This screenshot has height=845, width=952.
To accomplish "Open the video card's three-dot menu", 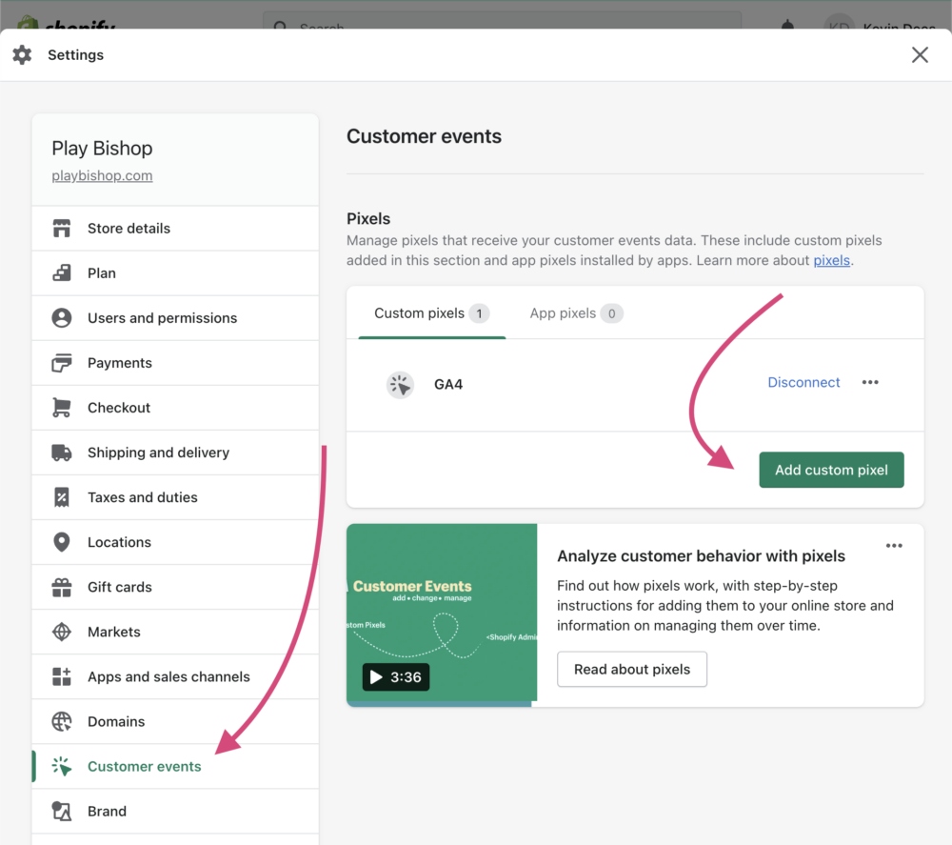I will (x=894, y=545).
